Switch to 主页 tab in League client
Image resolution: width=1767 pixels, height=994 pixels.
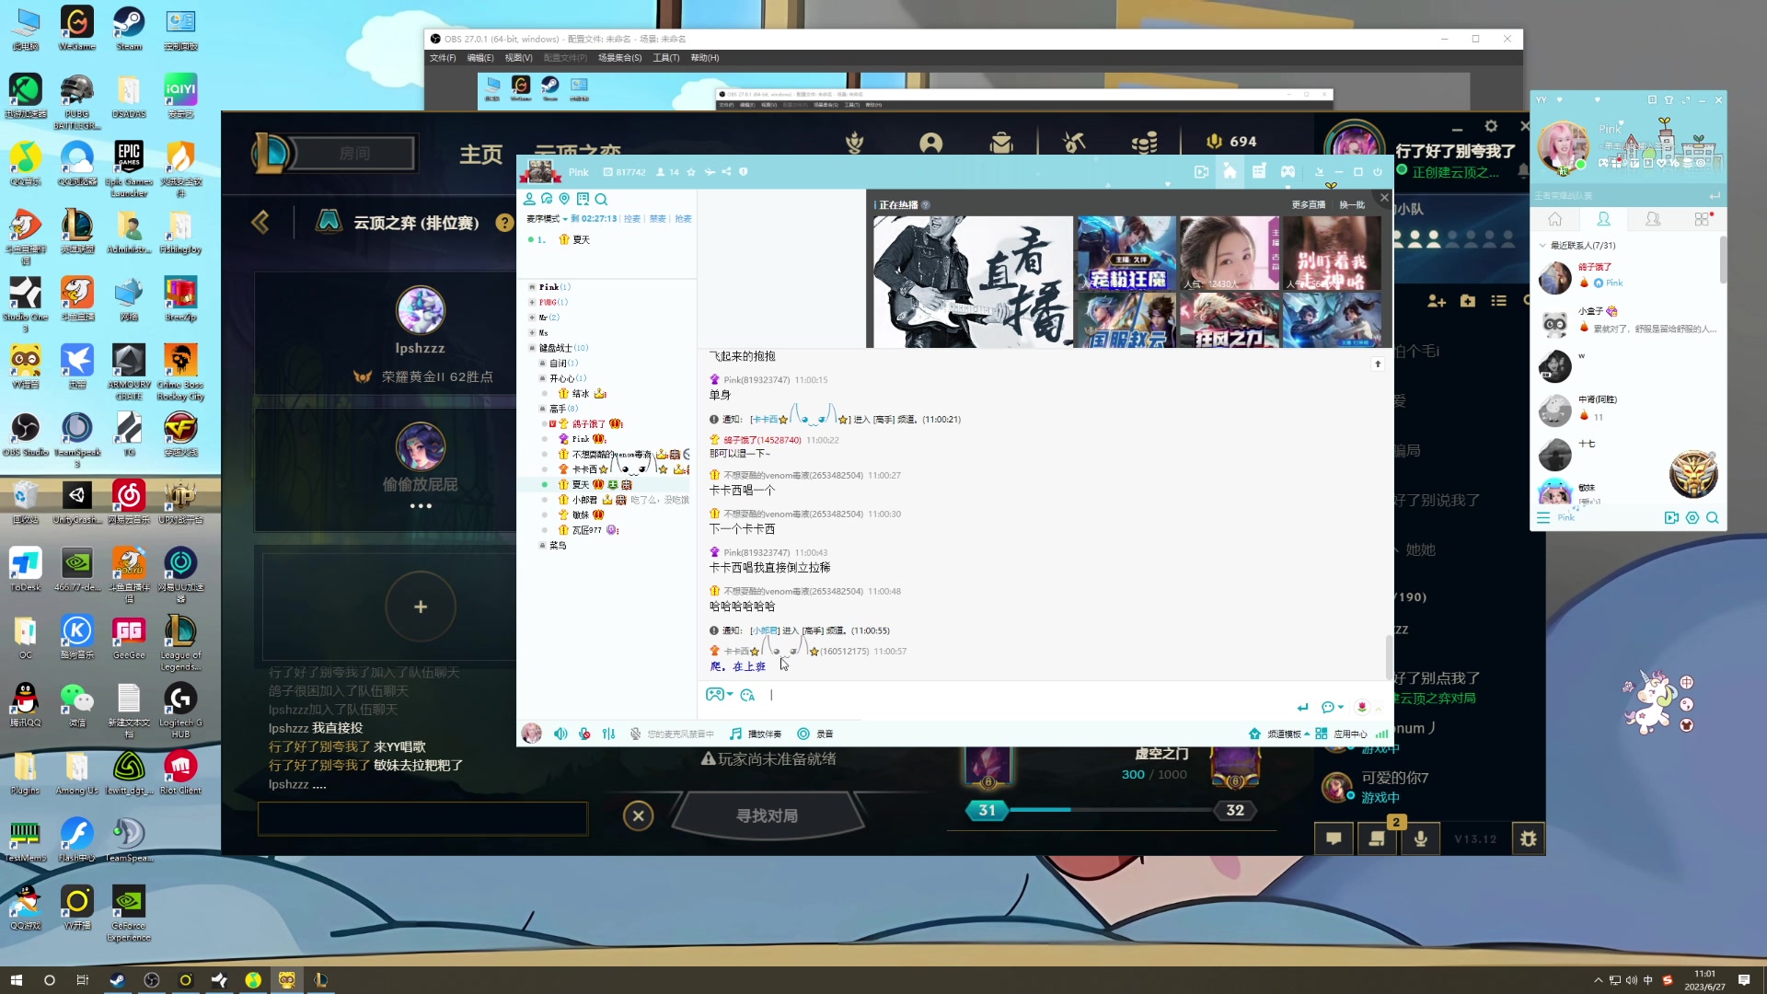481,154
